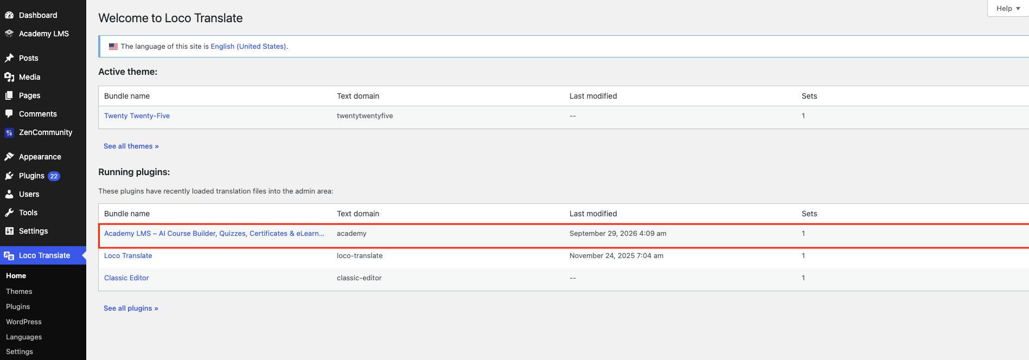Click the Plugins 22 update badge

pyautogui.click(x=54, y=176)
